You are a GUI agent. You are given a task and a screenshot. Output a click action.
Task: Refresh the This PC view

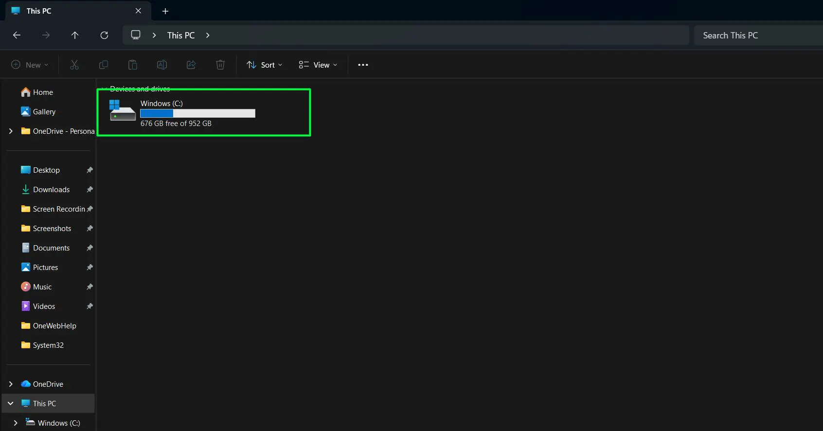pyautogui.click(x=104, y=35)
